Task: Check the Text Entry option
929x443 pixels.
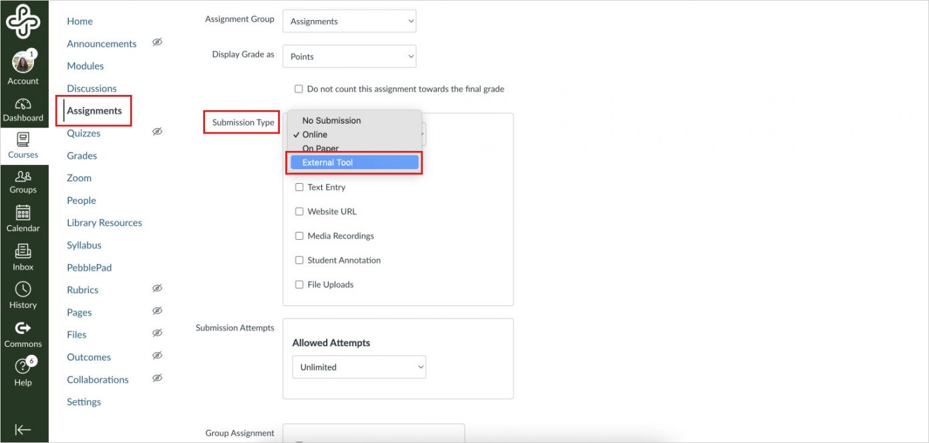Action: [299, 187]
